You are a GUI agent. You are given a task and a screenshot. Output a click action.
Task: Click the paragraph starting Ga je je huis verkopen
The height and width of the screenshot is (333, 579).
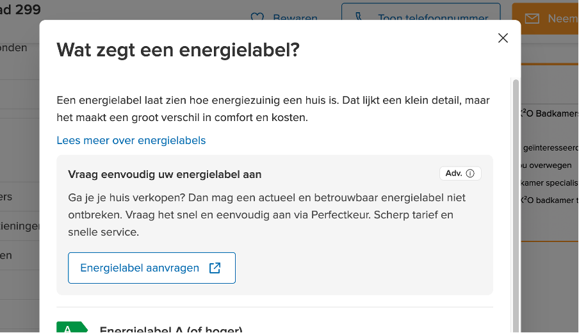(x=266, y=215)
